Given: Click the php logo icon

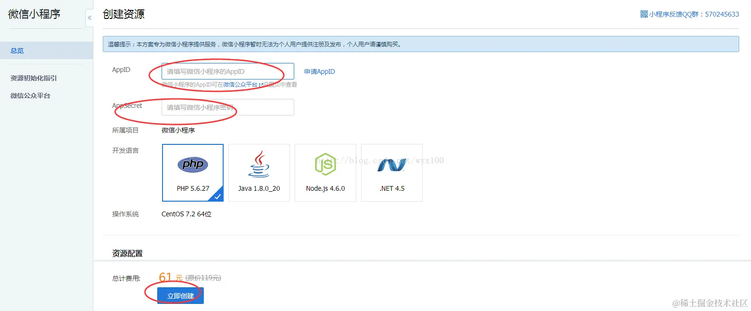Looking at the screenshot, I should (x=193, y=164).
